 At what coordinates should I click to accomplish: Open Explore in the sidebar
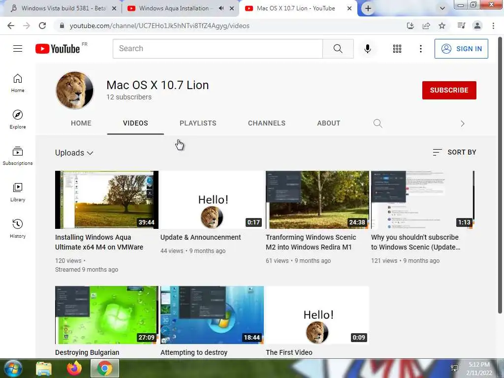coord(18,120)
